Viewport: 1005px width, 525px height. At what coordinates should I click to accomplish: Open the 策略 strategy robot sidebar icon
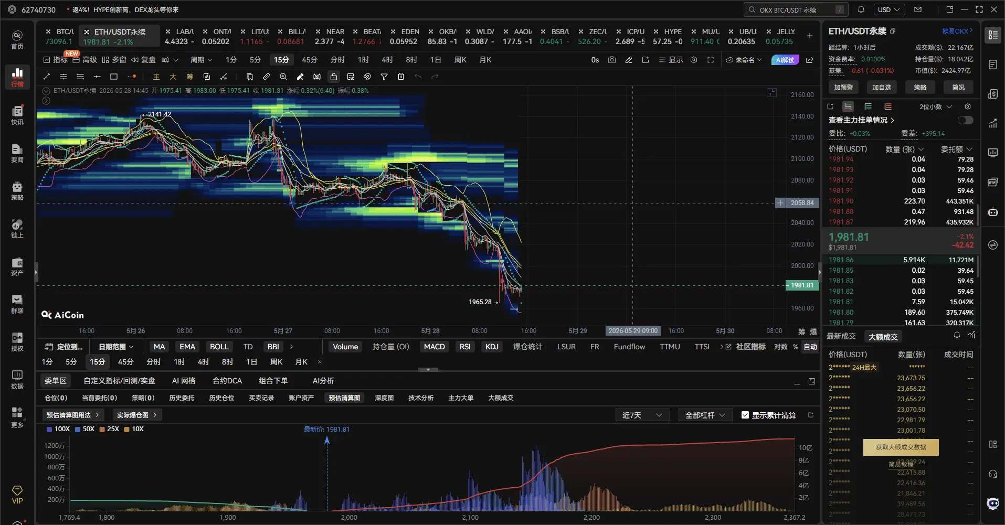(x=17, y=190)
